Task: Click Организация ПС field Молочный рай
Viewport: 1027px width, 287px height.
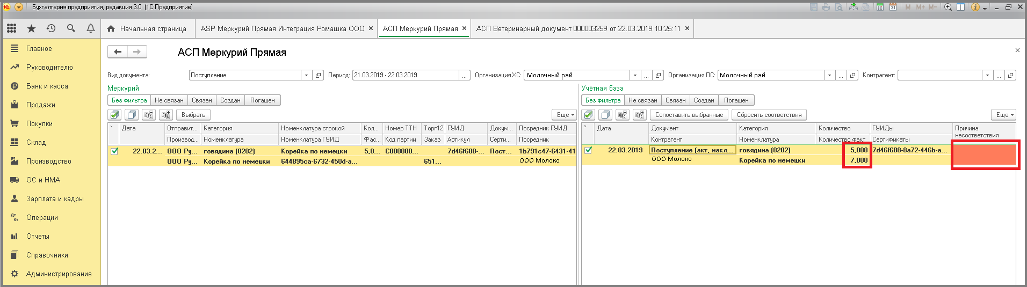Action: 771,75
